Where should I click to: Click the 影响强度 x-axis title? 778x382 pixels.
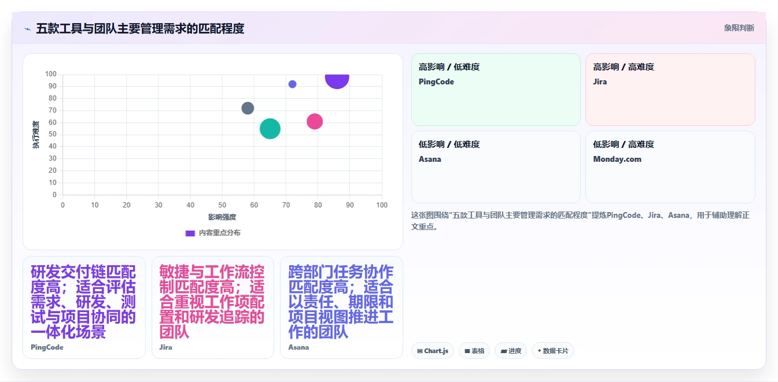pos(222,217)
